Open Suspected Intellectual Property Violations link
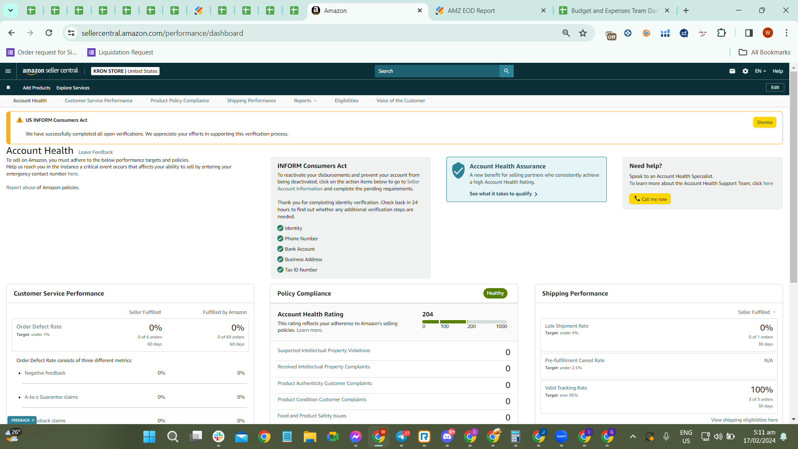The width and height of the screenshot is (798, 449). (324, 350)
